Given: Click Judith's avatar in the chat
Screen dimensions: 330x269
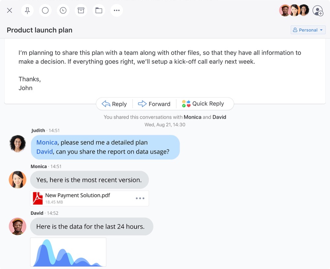Looking at the screenshot, I should click(x=17, y=144).
